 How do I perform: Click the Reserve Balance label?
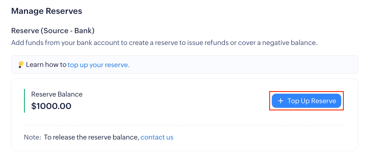pyautogui.click(x=57, y=94)
